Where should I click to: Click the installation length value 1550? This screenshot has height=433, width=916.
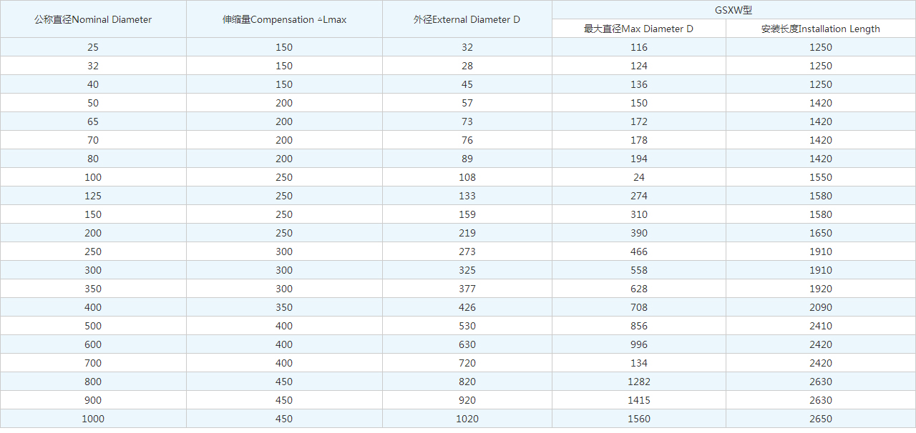coord(820,177)
